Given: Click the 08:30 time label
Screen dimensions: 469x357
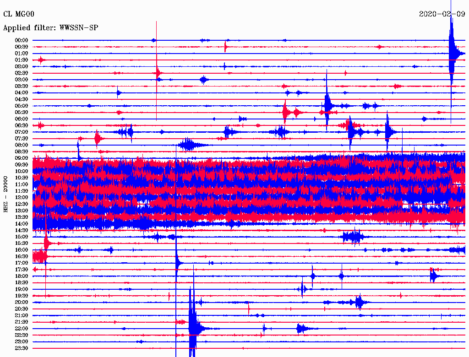Looking at the screenshot, I should click(x=22, y=152).
